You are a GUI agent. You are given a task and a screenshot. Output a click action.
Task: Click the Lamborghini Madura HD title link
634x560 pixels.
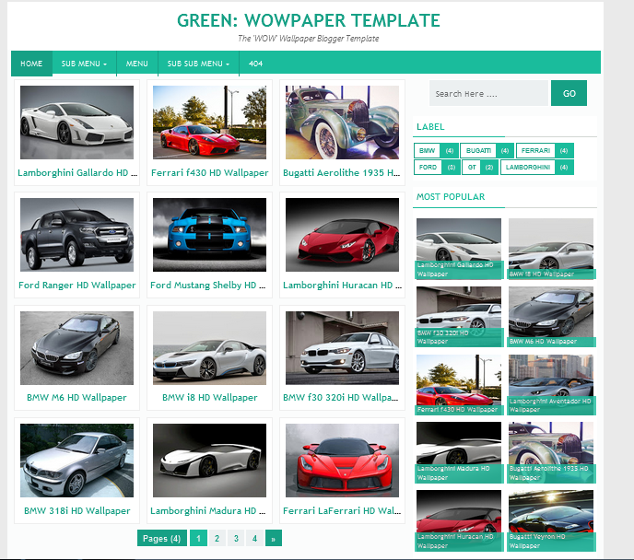208,510
